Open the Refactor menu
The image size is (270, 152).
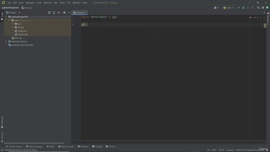coord(48,3)
